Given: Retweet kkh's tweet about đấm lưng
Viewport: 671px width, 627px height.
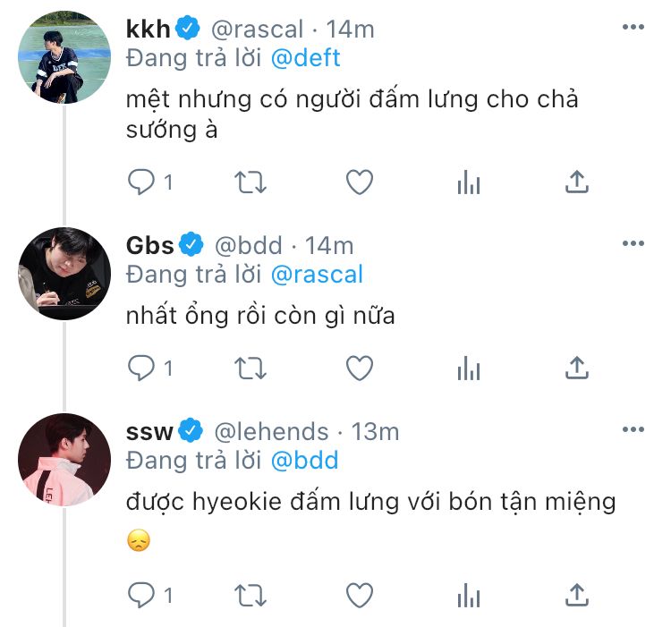Looking at the screenshot, I should (x=250, y=182).
